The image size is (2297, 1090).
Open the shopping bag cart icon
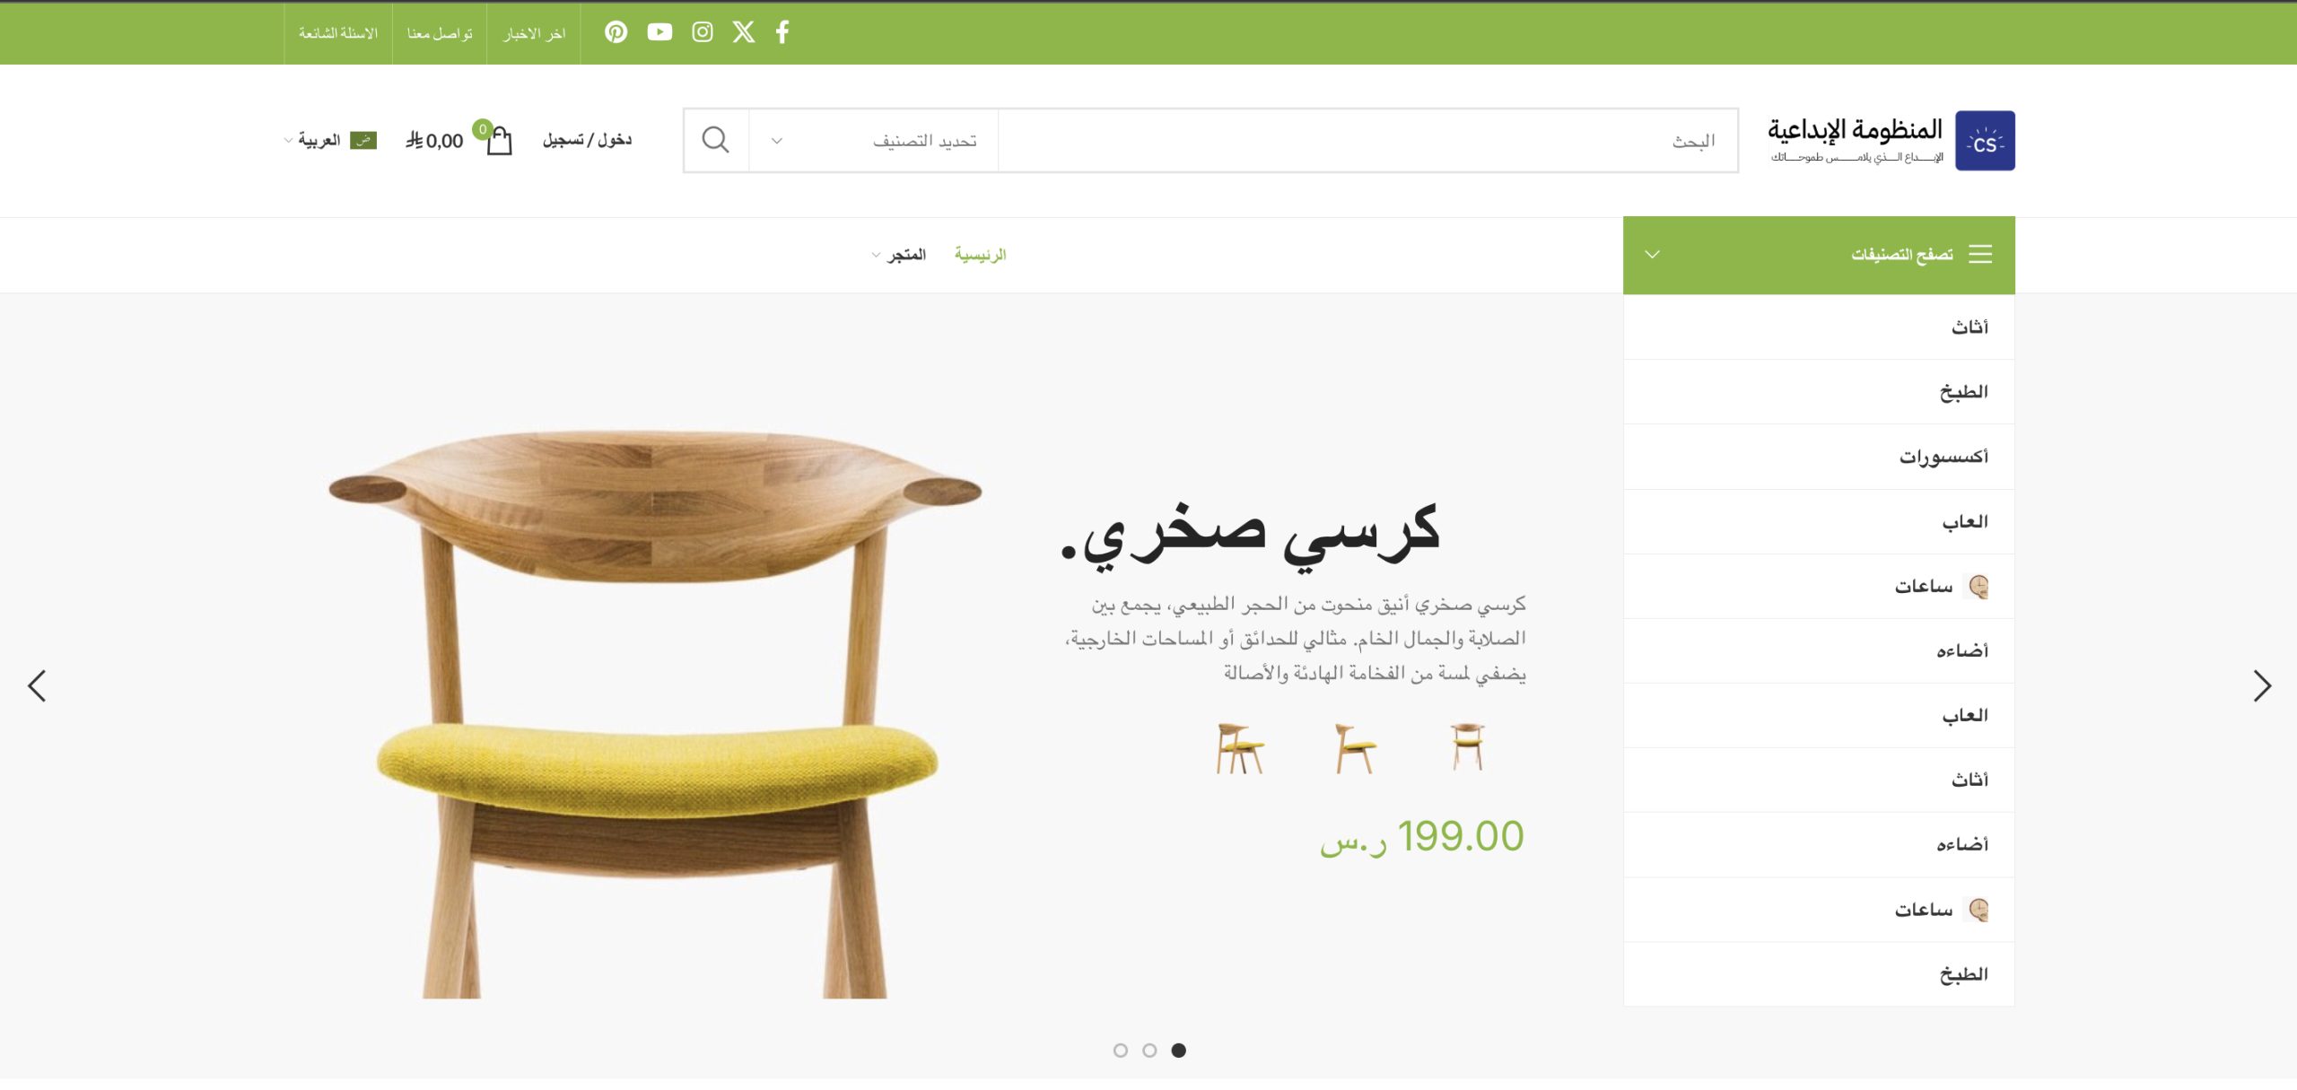(499, 140)
